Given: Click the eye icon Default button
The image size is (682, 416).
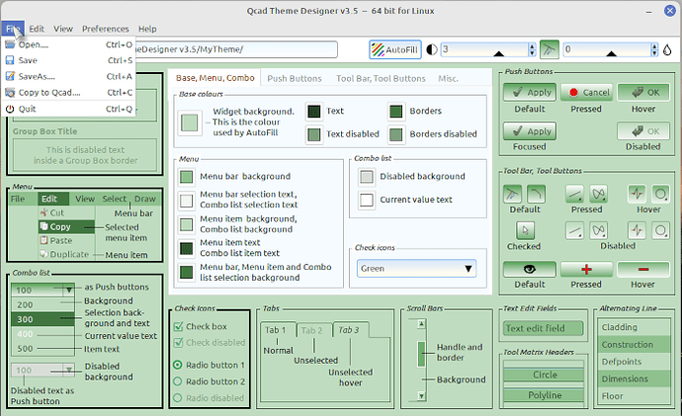Looking at the screenshot, I should tap(529, 269).
